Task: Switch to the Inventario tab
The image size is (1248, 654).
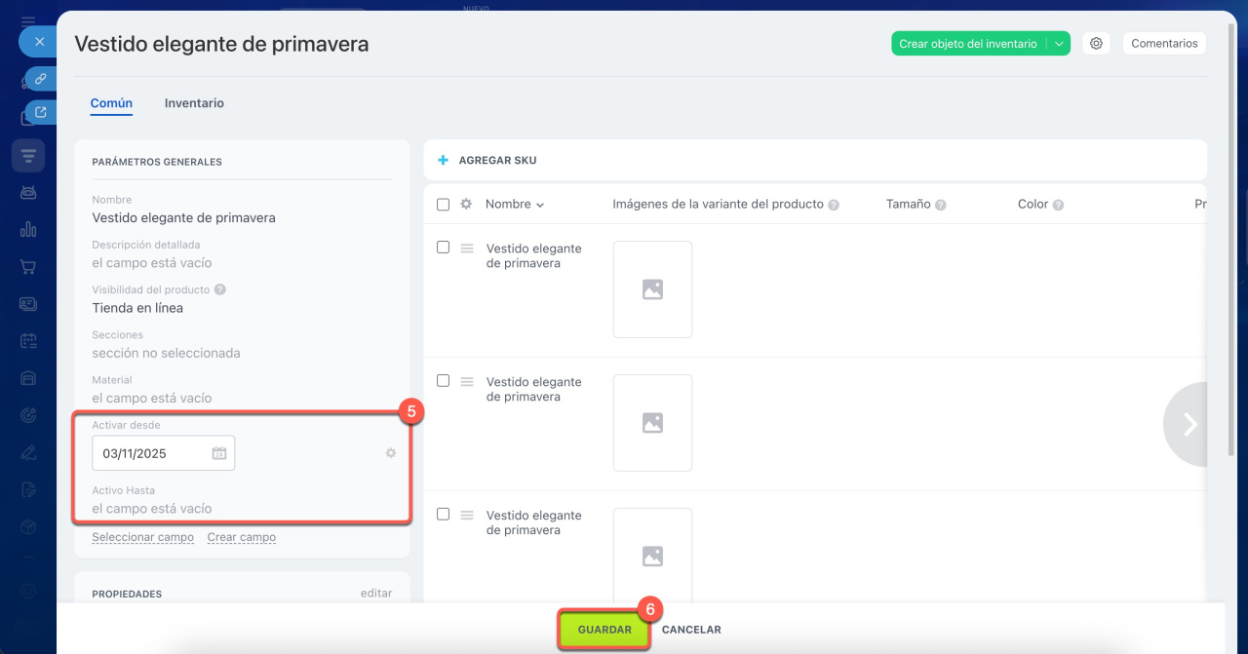Action: (194, 103)
